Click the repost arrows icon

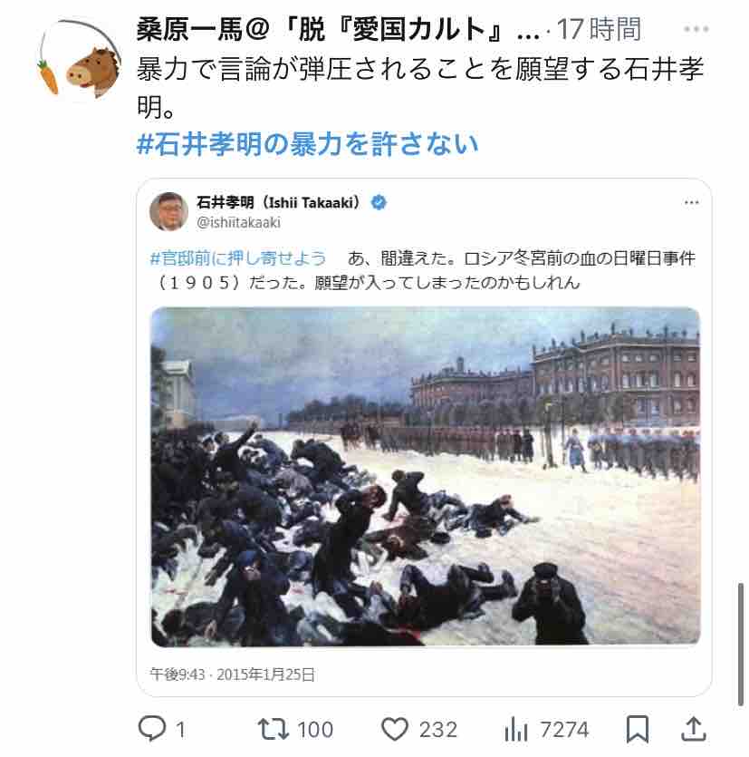pos(273,729)
